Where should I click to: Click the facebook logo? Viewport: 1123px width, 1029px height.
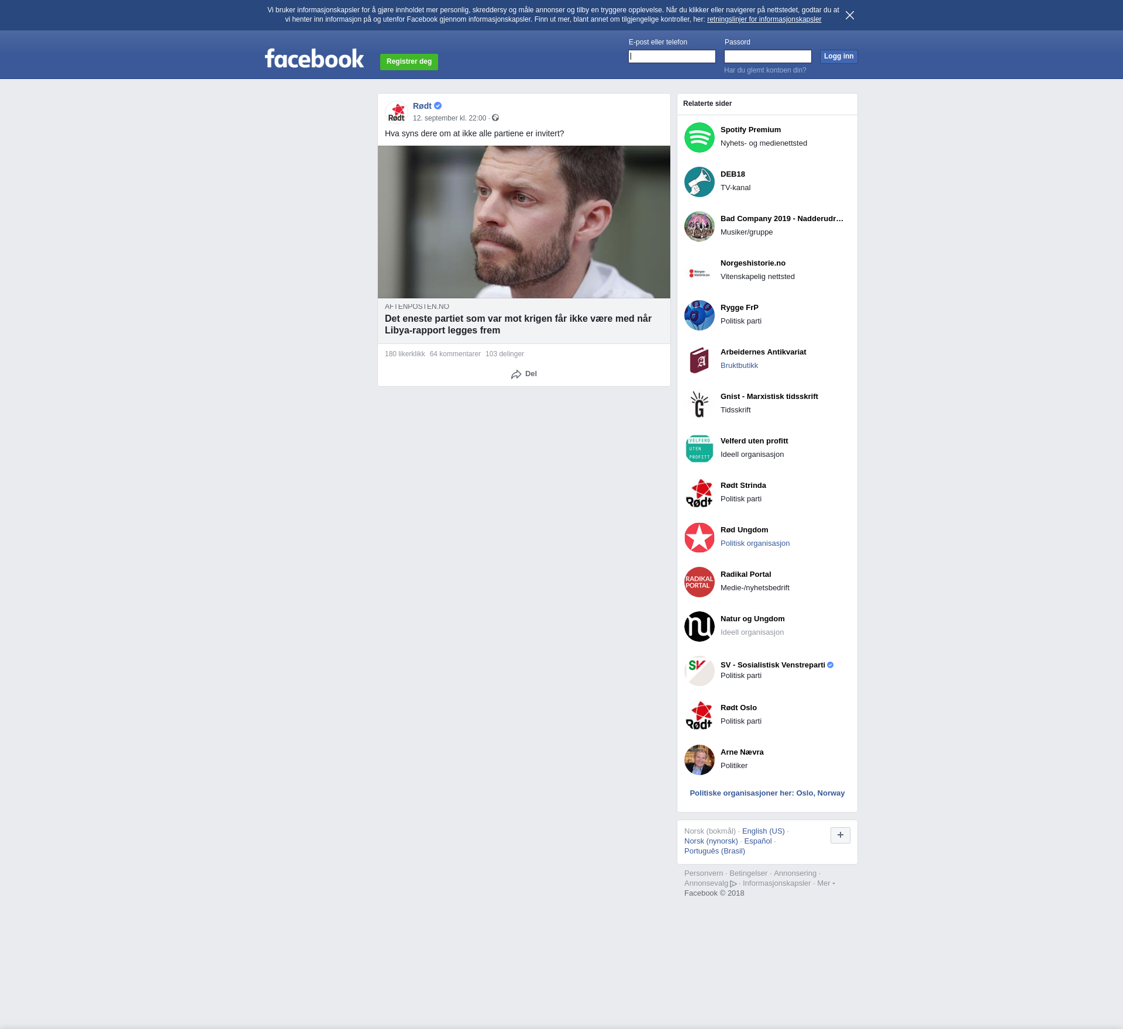click(x=314, y=58)
